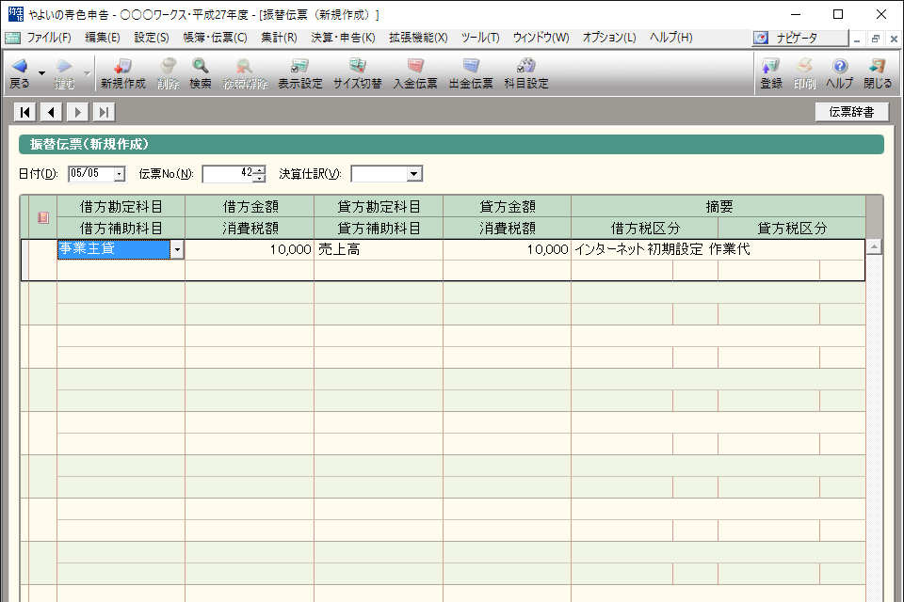This screenshot has width=904, height=602.
Task: Click the 削除 delete icon
Action: (168, 73)
